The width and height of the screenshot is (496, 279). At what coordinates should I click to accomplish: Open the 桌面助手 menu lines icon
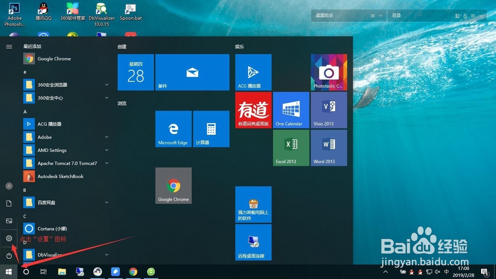[x=372, y=15]
